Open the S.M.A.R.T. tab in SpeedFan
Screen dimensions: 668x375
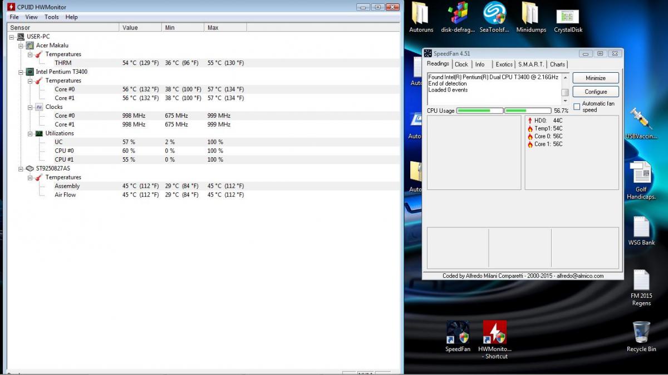coord(531,64)
